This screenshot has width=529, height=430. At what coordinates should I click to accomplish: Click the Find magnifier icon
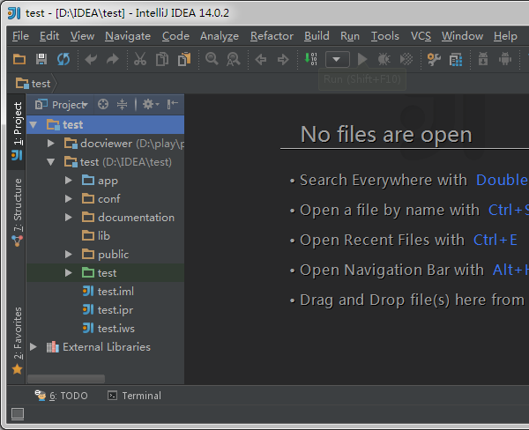pos(212,59)
